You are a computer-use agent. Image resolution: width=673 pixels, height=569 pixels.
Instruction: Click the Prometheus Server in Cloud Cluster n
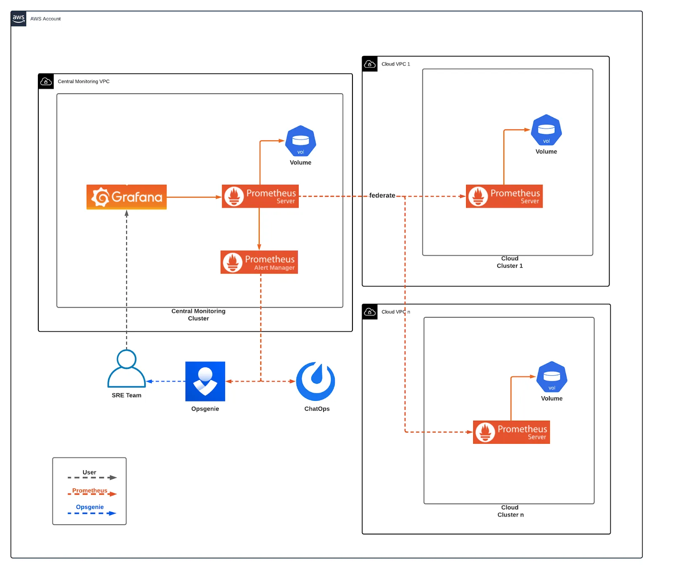(x=511, y=432)
